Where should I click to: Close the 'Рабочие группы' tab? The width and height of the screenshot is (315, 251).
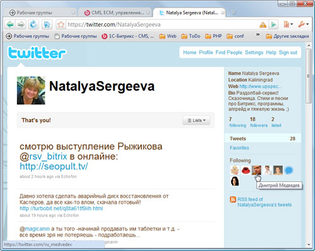pyautogui.click(x=73, y=13)
